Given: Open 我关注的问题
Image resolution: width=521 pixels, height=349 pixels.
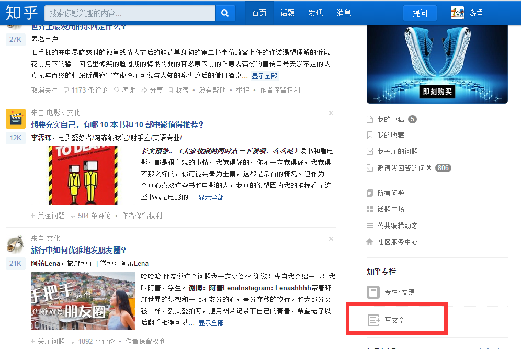Looking at the screenshot, I should pyautogui.click(x=392, y=151).
